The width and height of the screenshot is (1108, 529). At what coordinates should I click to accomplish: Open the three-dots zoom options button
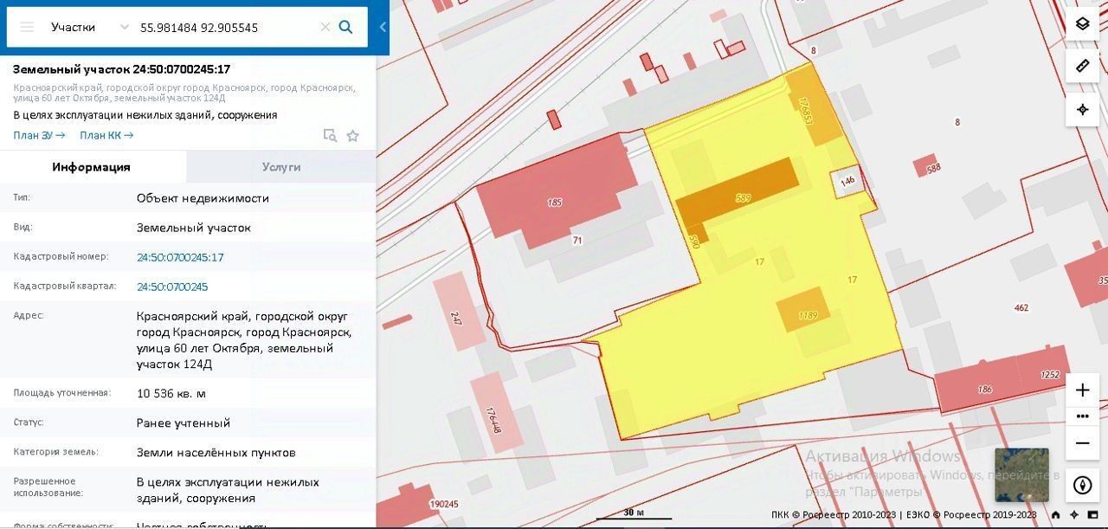pyautogui.click(x=1082, y=416)
